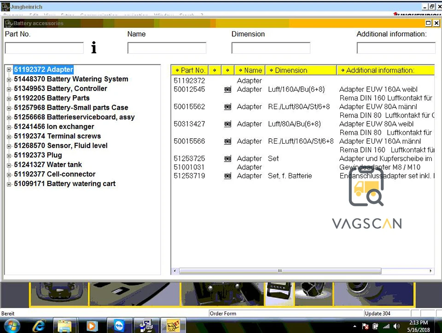Screen dimensions: 442x333
Task: Focus the Dimension search field
Action: coord(271,48)
